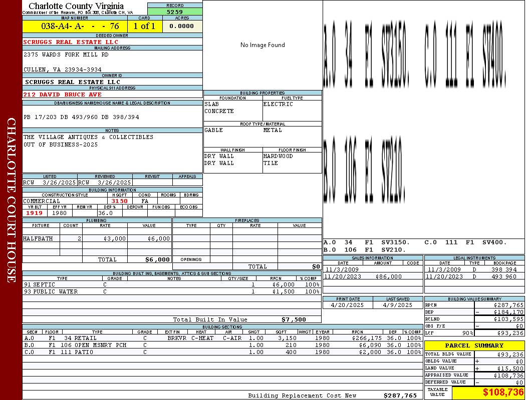526x400 pixels.
Task: Click floor finish TILE
Action: 271,163
